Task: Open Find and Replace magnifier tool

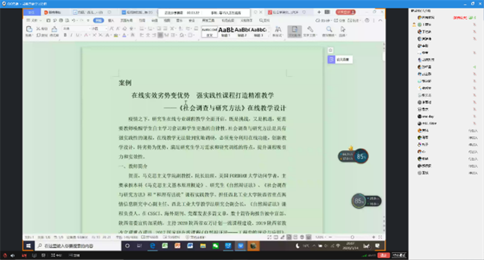Action: point(329,31)
